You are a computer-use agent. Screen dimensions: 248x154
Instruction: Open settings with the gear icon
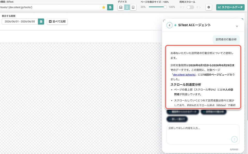(x=209, y=7)
